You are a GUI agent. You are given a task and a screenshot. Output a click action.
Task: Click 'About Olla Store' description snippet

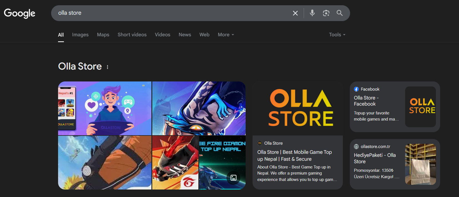pos(297,173)
